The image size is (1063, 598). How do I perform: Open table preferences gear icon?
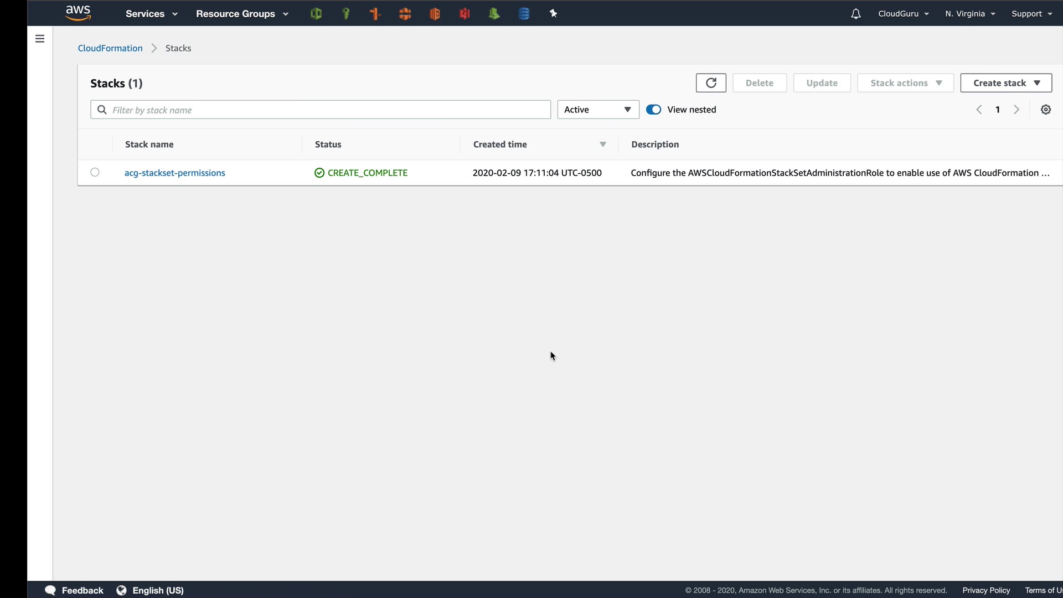click(1045, 110)
